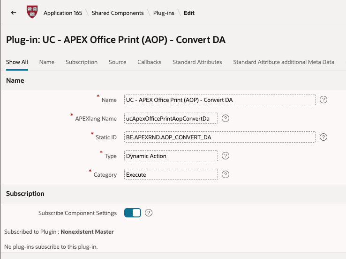Open help for the Type field
This screenshot has width=346, height=259.
click(226, 156)
